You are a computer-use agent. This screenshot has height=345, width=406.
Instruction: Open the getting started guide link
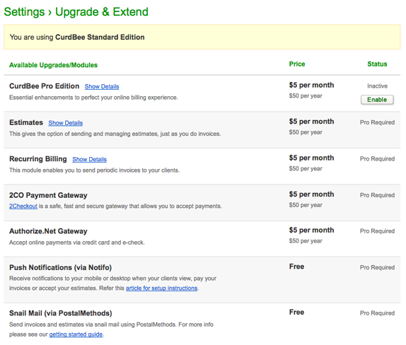click(76, 334)
